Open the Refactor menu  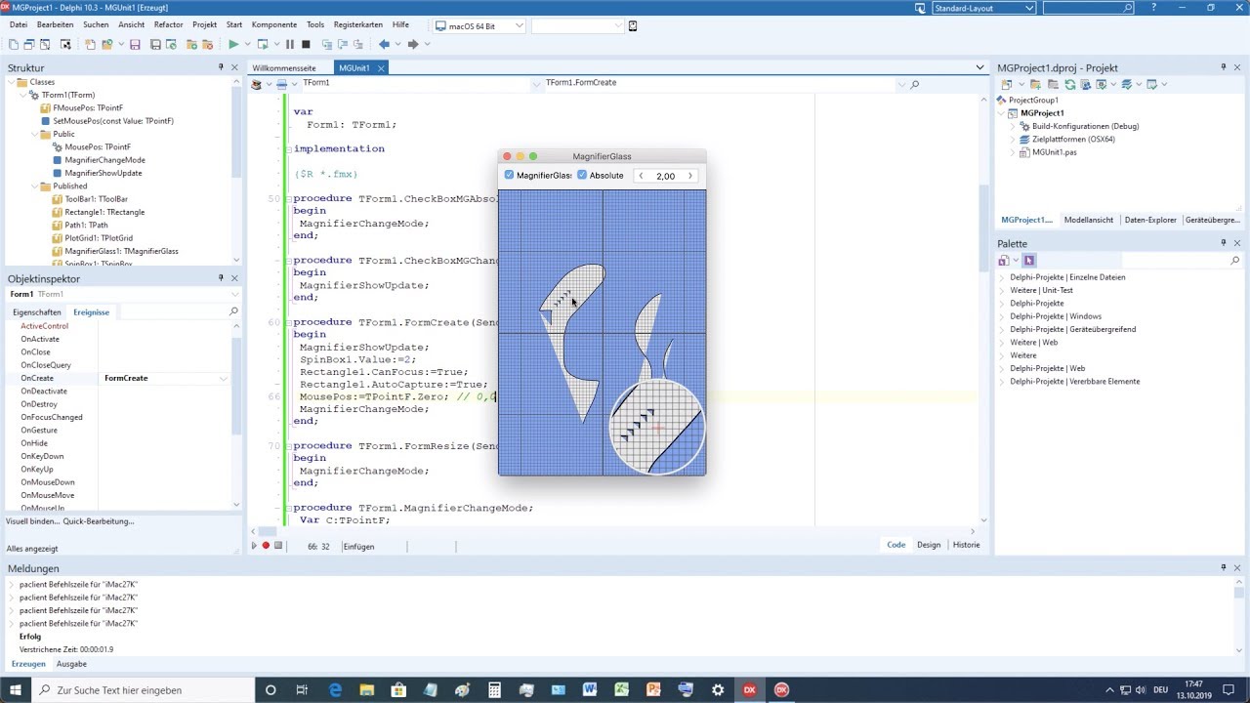(168, 24)
